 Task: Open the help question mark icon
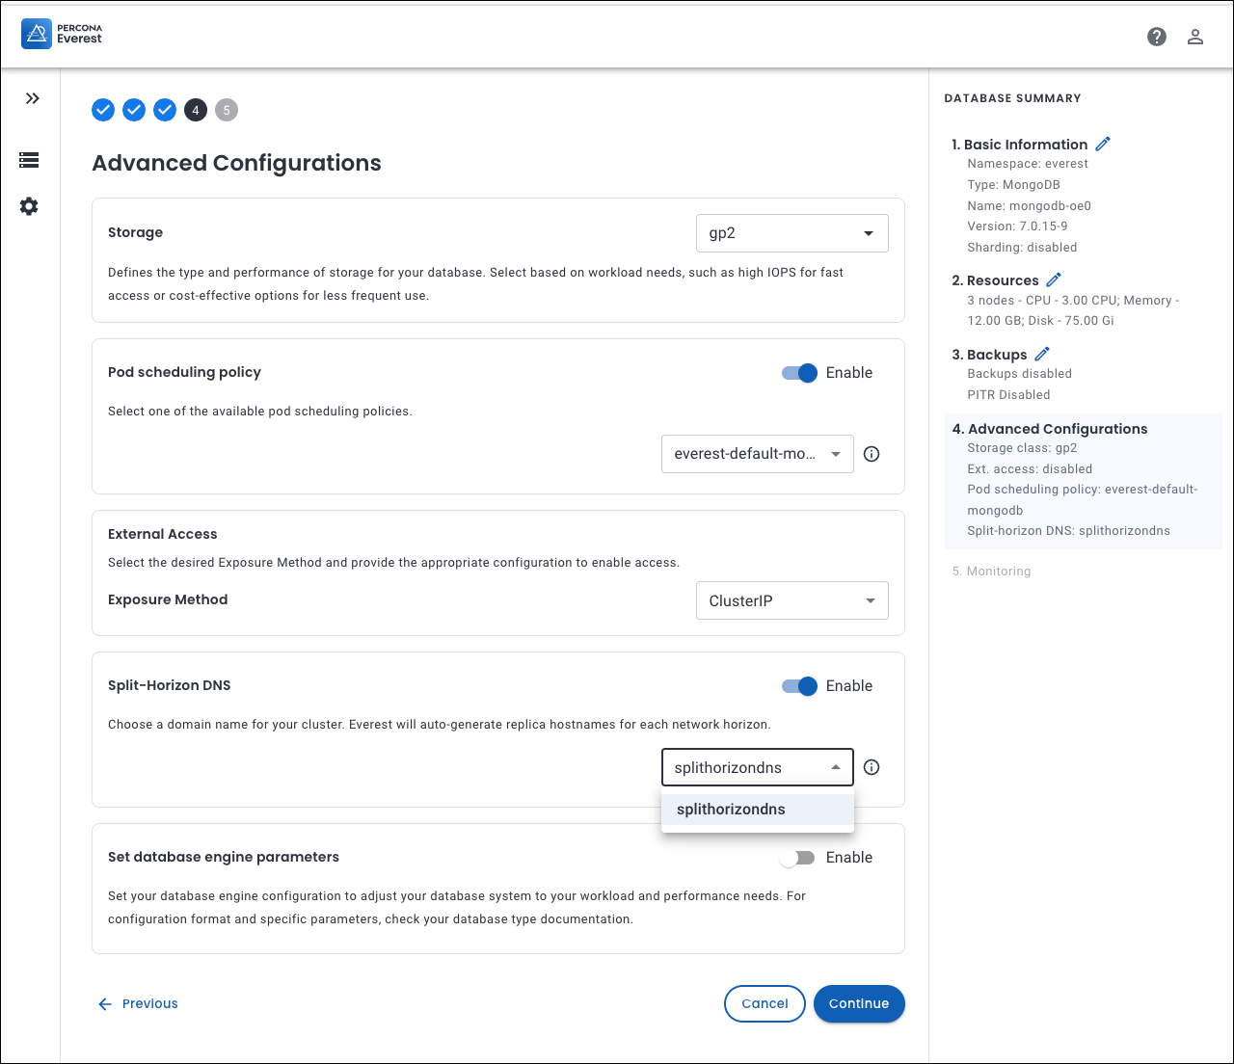pyautogui.click(x=1157, y=37)
